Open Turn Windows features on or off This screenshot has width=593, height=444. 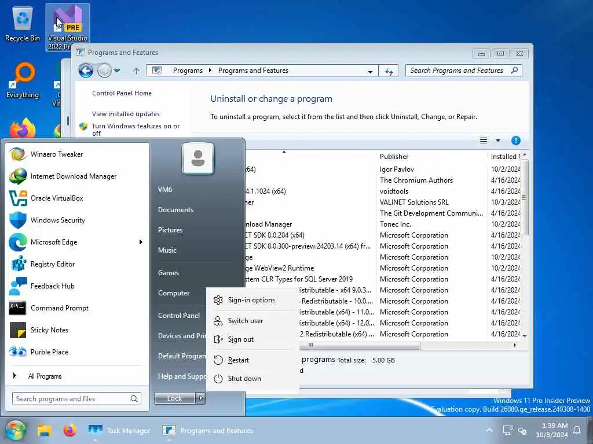[136, 129]
